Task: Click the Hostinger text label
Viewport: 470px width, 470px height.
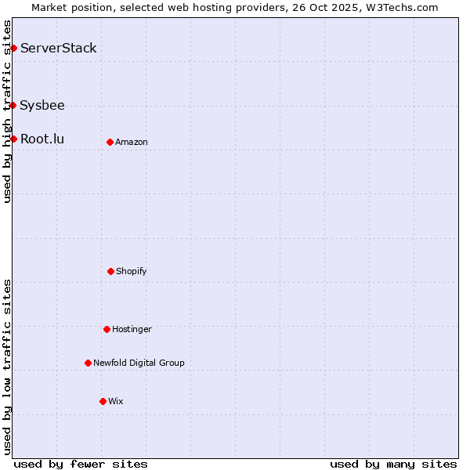Action: click(132, 329)
